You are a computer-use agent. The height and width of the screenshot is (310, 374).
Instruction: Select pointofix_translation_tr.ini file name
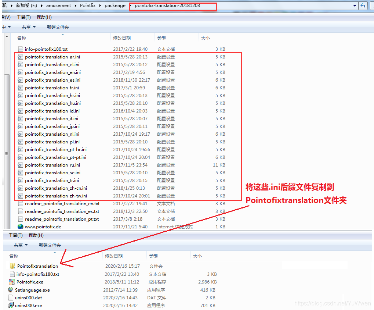(52, 181)
